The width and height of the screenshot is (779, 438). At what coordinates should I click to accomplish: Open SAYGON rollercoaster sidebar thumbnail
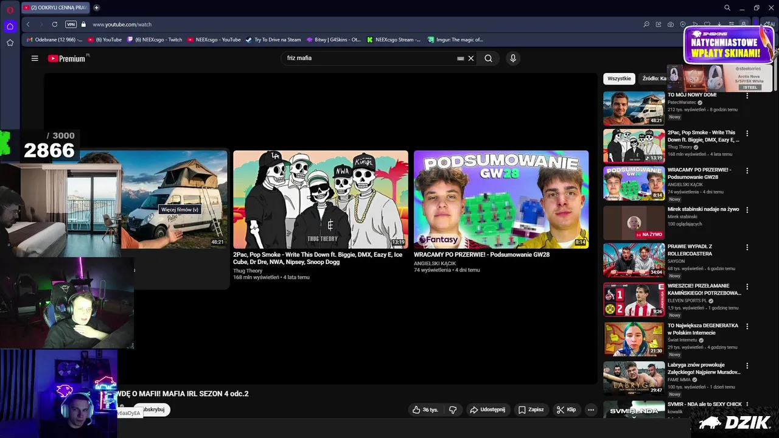(x=634, y=260)
